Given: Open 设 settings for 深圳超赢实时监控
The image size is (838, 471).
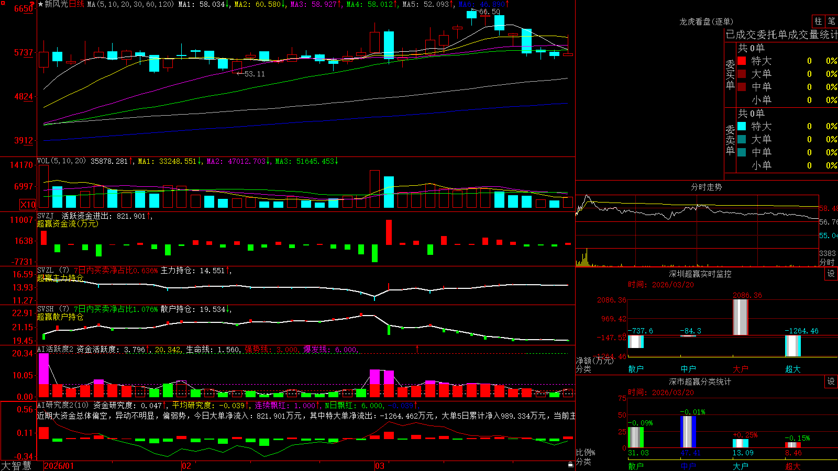Looking at the screenshot, I should coord(831,274).
